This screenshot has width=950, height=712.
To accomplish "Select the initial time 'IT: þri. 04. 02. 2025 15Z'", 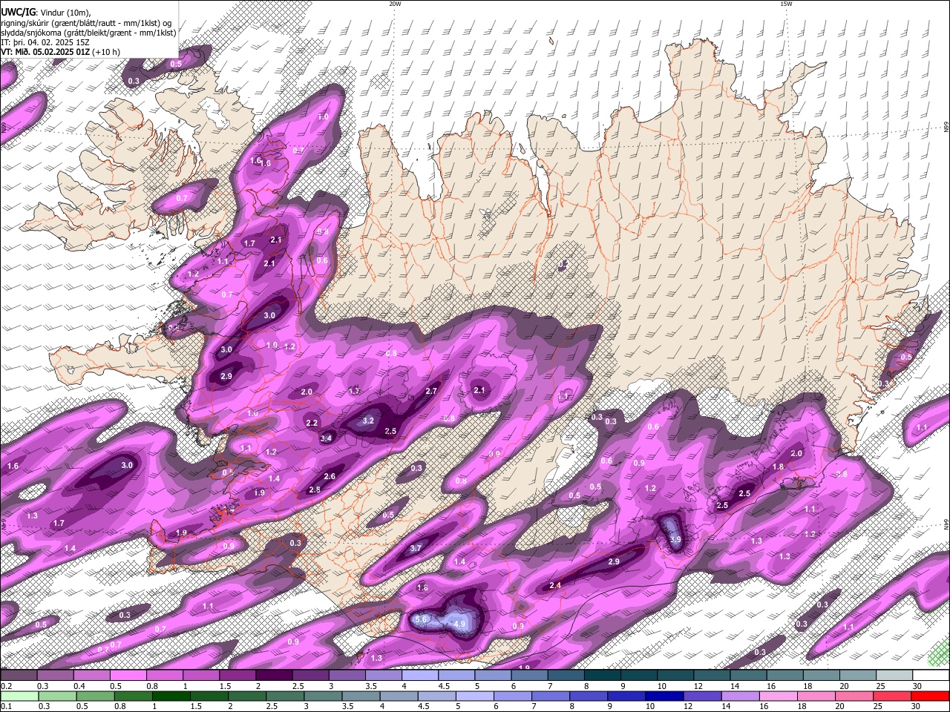I will (x=45, y=42).
